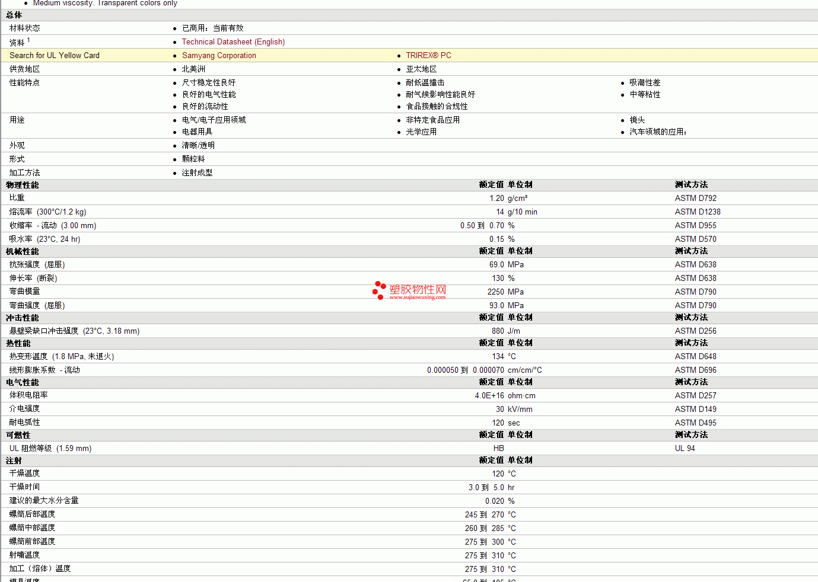Viewport: 818px width, 582px height.
Task: Click the 耐气候影响性能良好 feature
Action: 440,95
